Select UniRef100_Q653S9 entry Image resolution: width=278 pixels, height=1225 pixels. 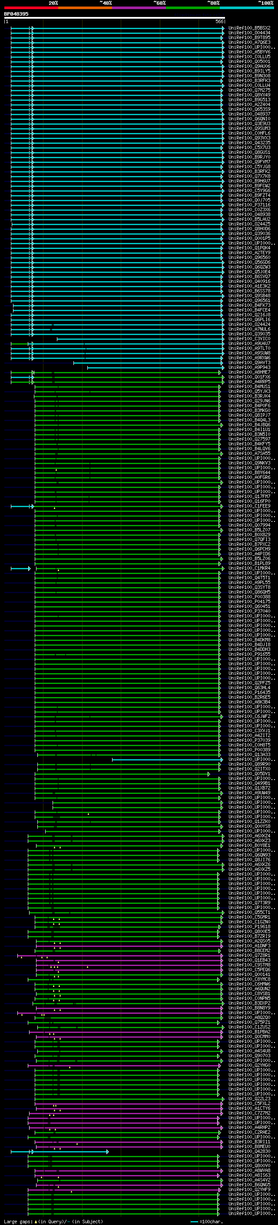click(249, 110)
